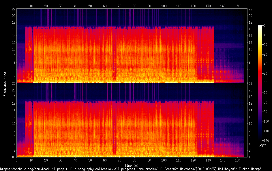Image resolution: width=272 pixels, height=171 pixels.
Task: Click the "-30" color scale value
Action: (x=265, y=54)
